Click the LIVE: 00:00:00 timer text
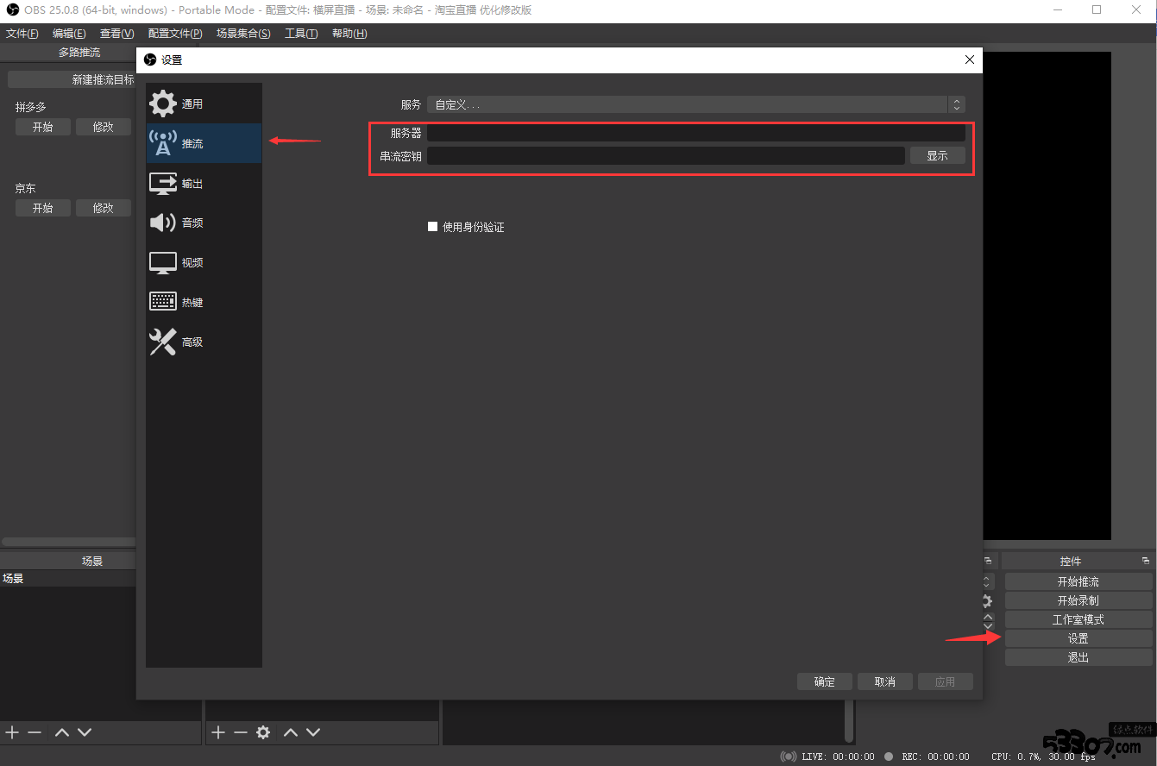The width and height of the screenshot is (1157, 766). [838, 757]
